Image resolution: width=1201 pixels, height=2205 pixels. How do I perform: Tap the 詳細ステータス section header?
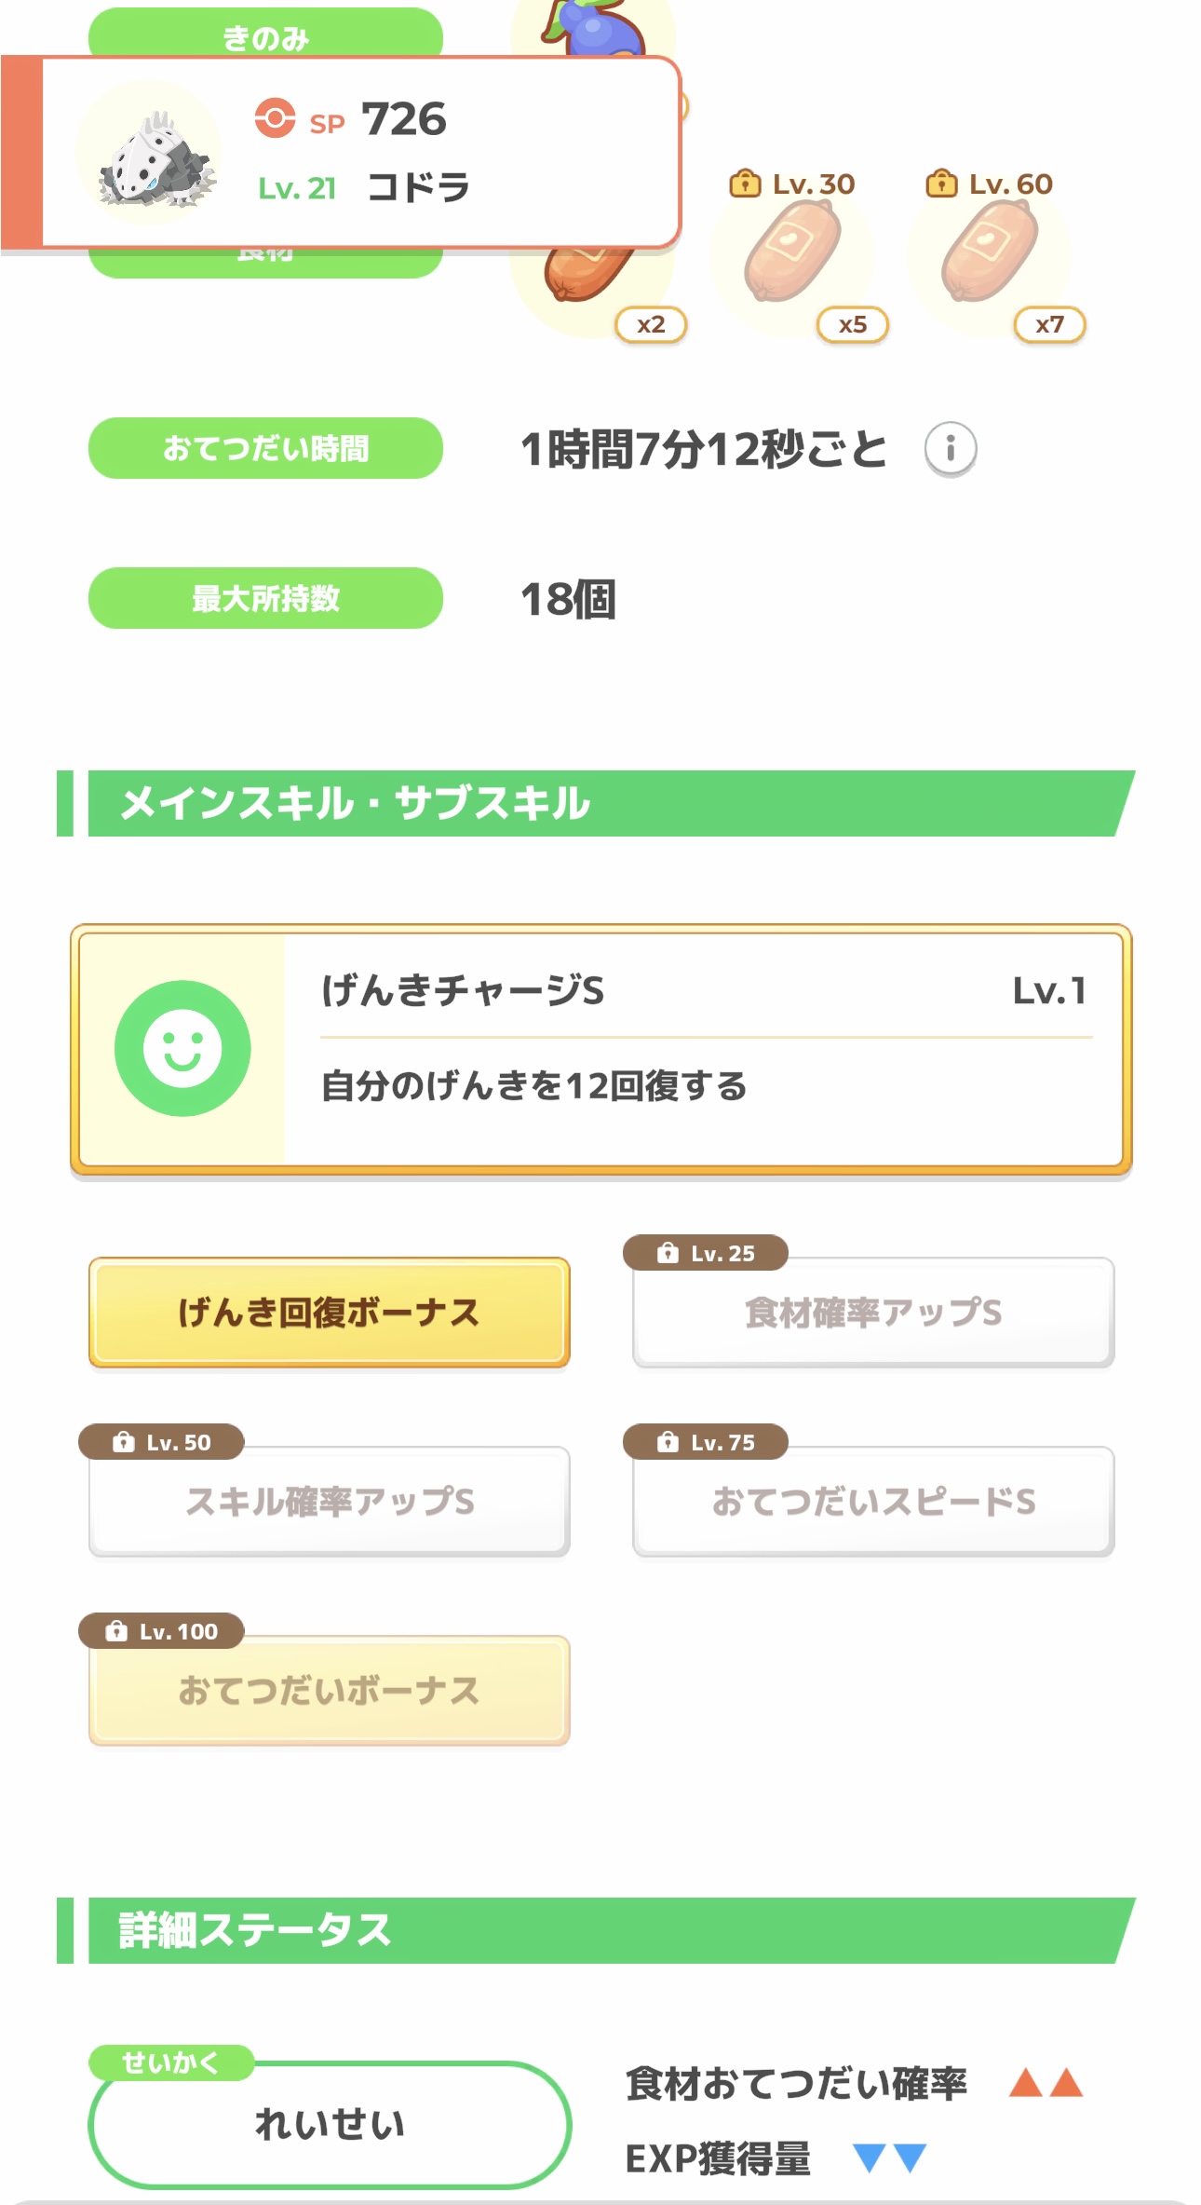[x=596, y=1930]
